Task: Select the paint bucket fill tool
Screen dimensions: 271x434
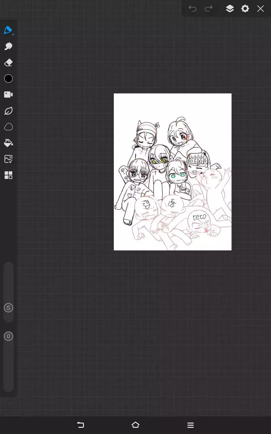Action: point(8,143)
